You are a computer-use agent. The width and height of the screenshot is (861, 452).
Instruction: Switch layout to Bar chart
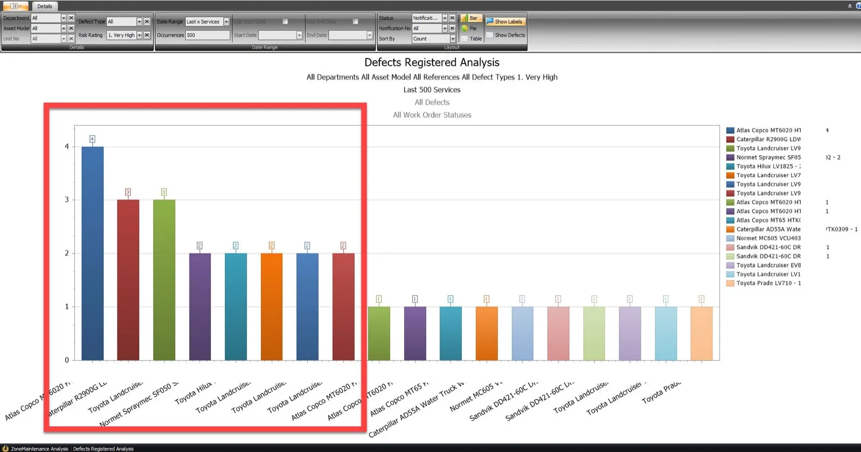[470, 18]
